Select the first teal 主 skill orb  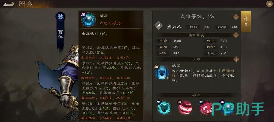click(164, 108)
